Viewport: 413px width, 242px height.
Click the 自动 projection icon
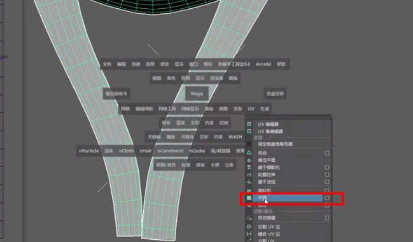(249, 153)
